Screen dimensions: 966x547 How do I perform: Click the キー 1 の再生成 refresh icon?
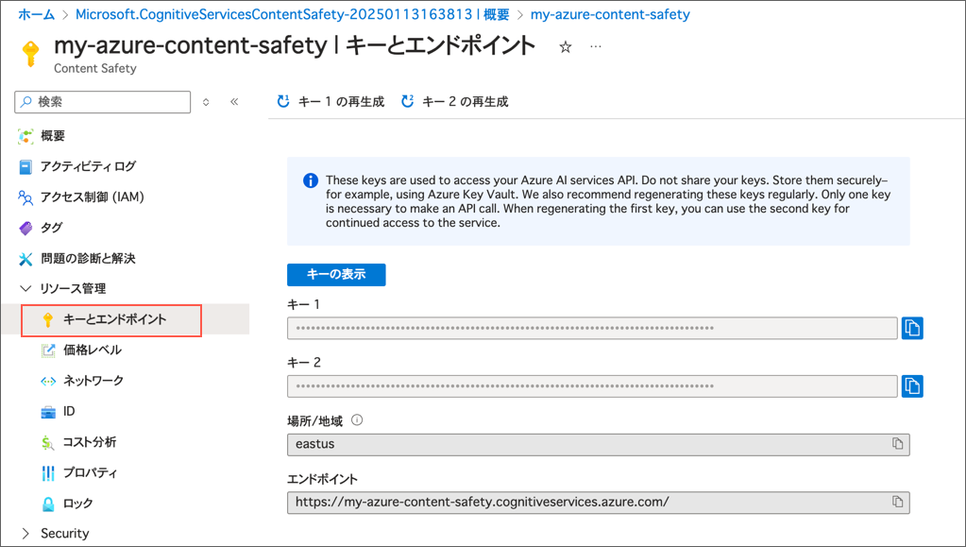click(x=283, y=101)
